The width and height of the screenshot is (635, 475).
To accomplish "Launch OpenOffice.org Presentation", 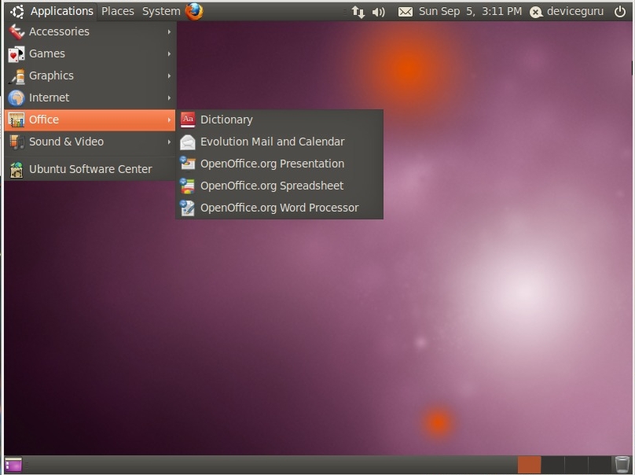I will (280, 164).
